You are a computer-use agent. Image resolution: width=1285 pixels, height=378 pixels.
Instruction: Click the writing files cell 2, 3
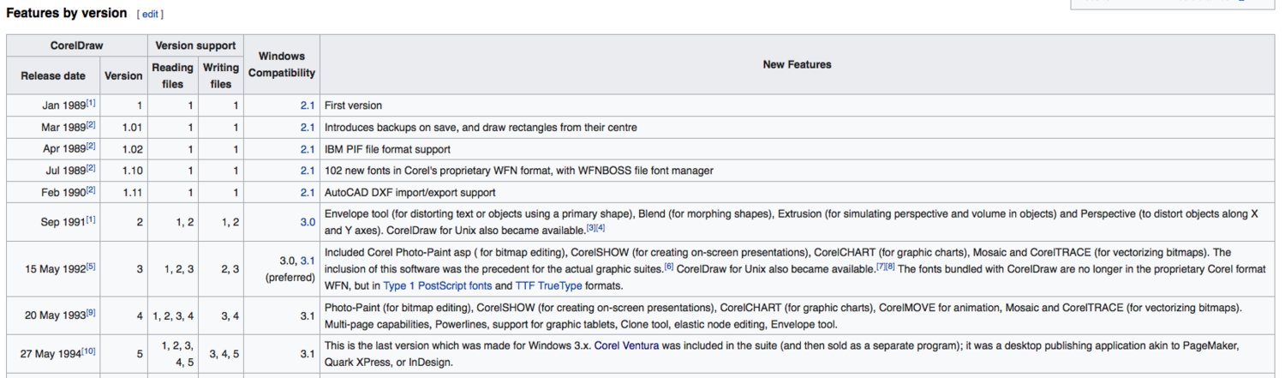[221, 268]
